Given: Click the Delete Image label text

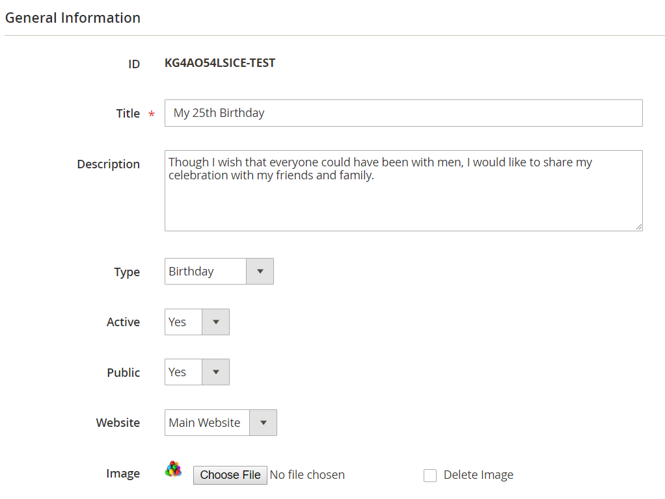Looking at the screenshot, I should 478,475.
